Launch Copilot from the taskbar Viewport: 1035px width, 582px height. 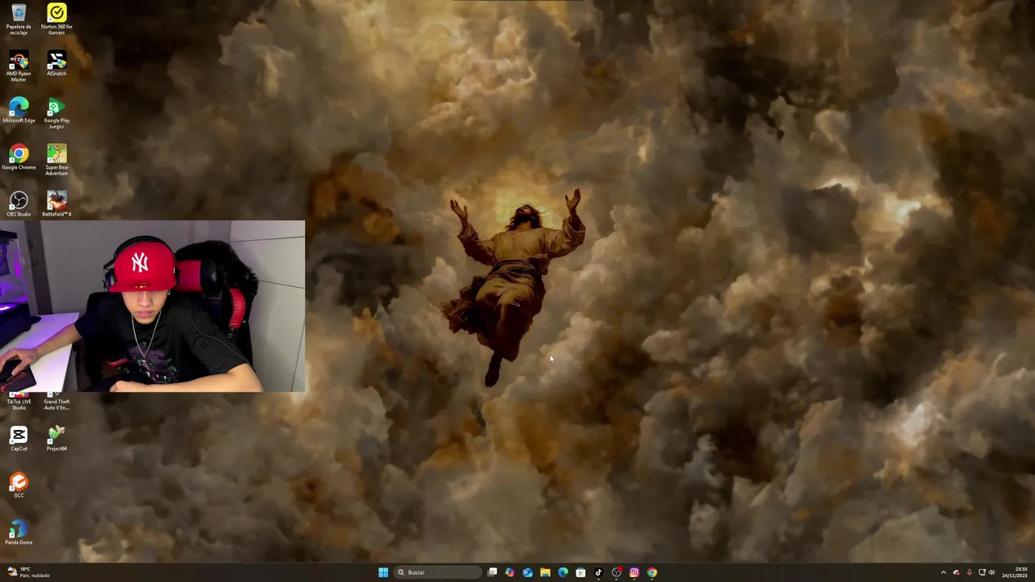pyautogui.click(x=509, y=572)
